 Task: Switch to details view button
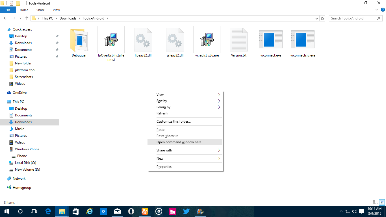pyautogui.click(x=376, y=202)
